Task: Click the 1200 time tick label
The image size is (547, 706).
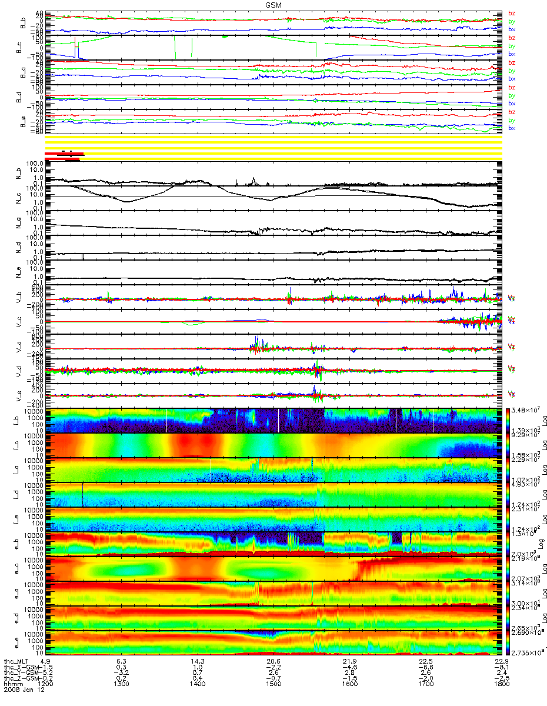Action: click(45, 684)
